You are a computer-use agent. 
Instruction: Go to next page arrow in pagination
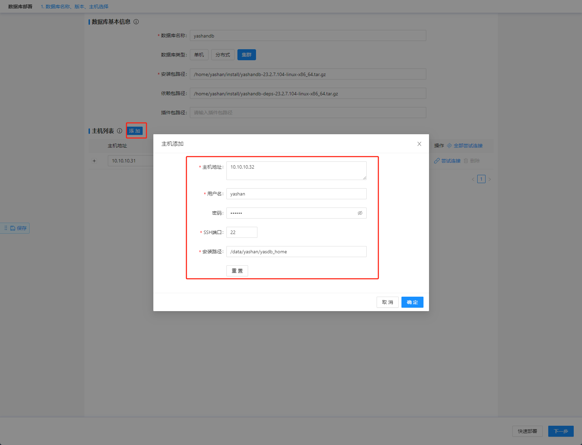tap(490, 179)
